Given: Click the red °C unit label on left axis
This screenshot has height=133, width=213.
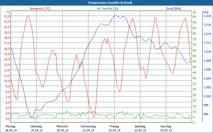Looking at the screenshot, I should tap(8, 12).
